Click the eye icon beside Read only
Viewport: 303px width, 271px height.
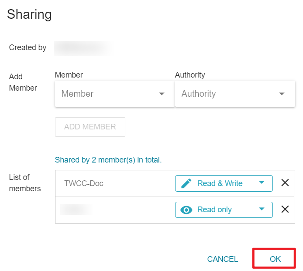click(x=186, y=210)
